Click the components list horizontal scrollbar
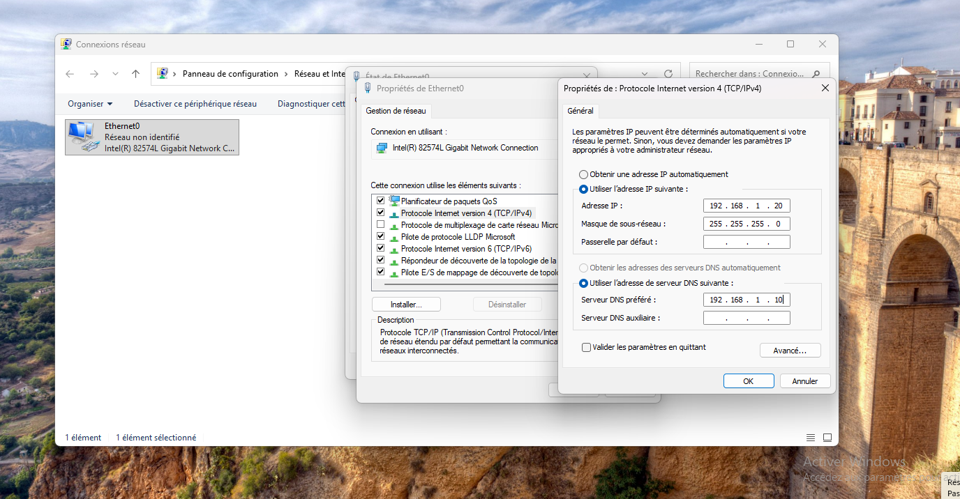The width and height of the screenshot is (960, 499). pos(470,284)
